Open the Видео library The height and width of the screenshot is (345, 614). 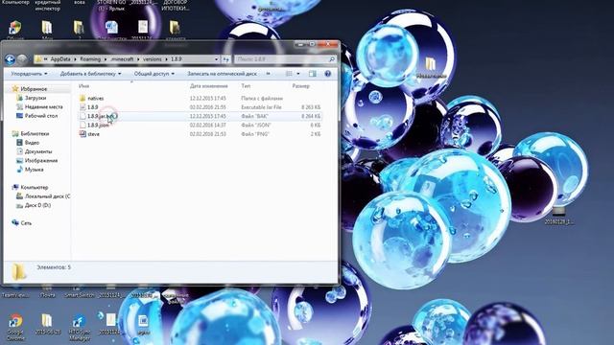click(32, 143)
